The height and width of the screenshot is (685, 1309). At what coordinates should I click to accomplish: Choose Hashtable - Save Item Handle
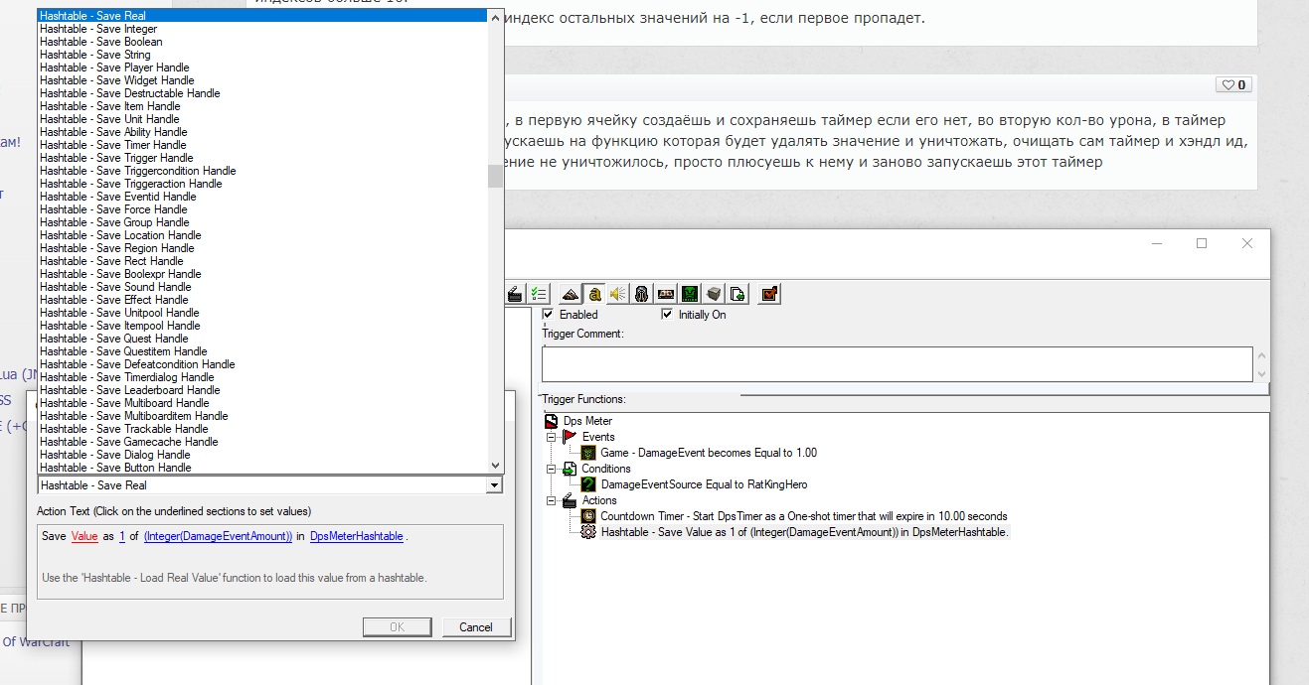pos(262,106)
